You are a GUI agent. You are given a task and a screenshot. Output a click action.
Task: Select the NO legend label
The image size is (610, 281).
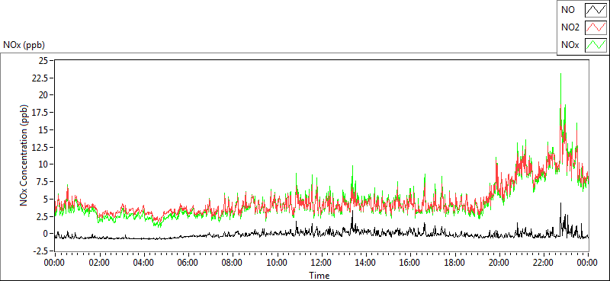[567, 10]
